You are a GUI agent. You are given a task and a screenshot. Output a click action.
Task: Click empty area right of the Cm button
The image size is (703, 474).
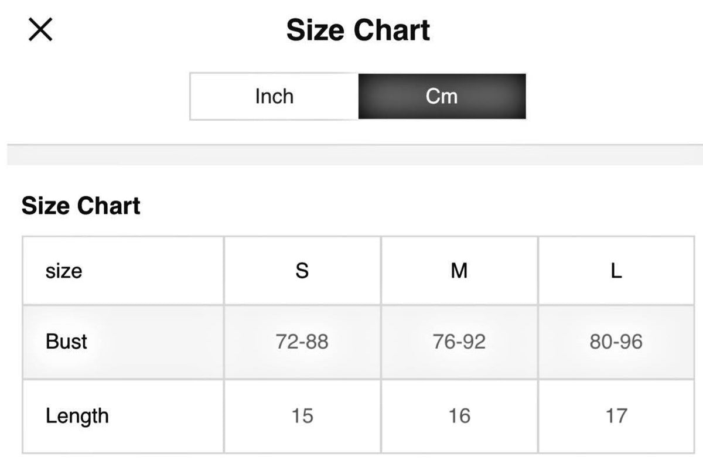tap(609, 97)
